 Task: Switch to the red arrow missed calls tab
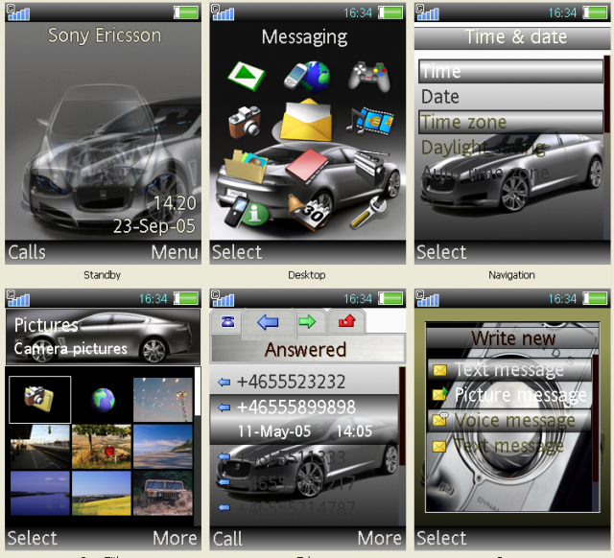tap(346, 321)
